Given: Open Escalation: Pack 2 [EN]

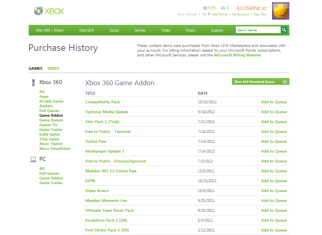Looking at the screenshot, I should pyautogui.click(x=106, y=220).
